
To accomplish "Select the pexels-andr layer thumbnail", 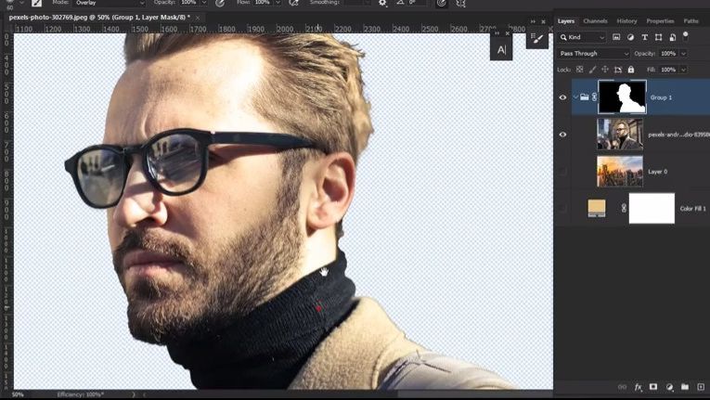I will coord(620,134).
